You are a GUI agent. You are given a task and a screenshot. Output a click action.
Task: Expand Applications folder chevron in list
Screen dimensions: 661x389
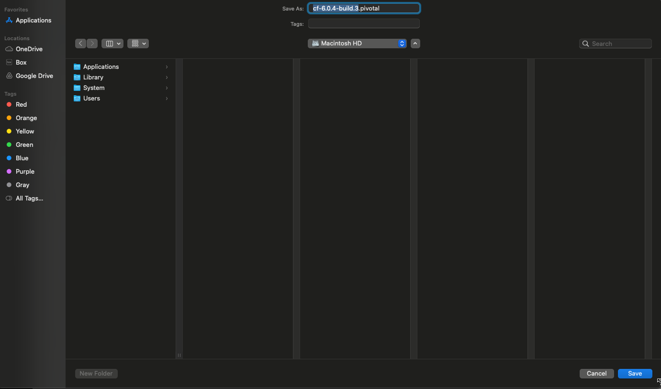click(x=167, y=67)
